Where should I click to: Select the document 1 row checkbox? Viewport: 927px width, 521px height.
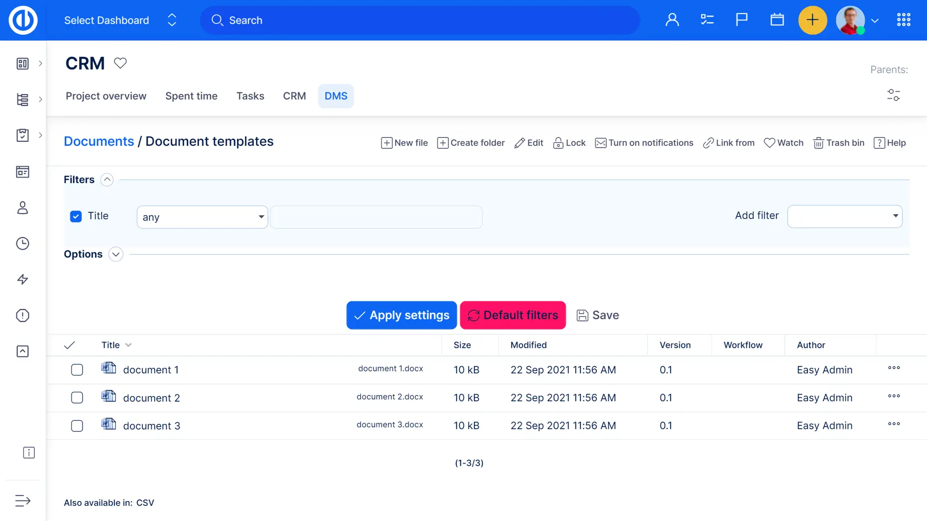click(77, 370)
